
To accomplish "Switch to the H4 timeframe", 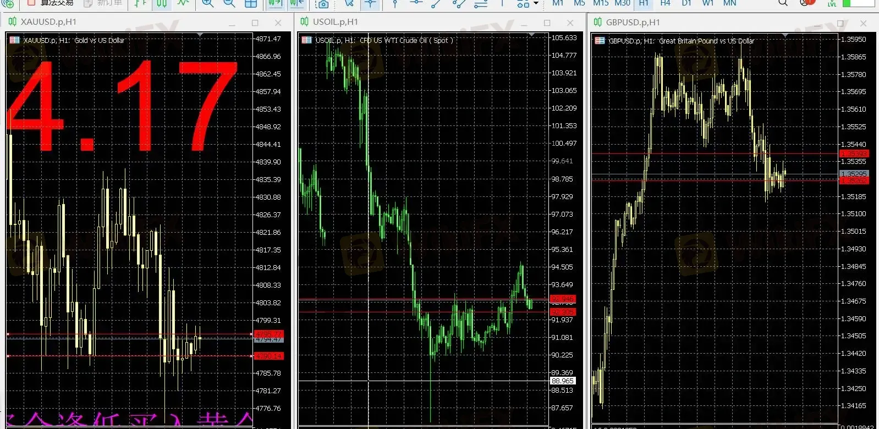I will [665, 3].
